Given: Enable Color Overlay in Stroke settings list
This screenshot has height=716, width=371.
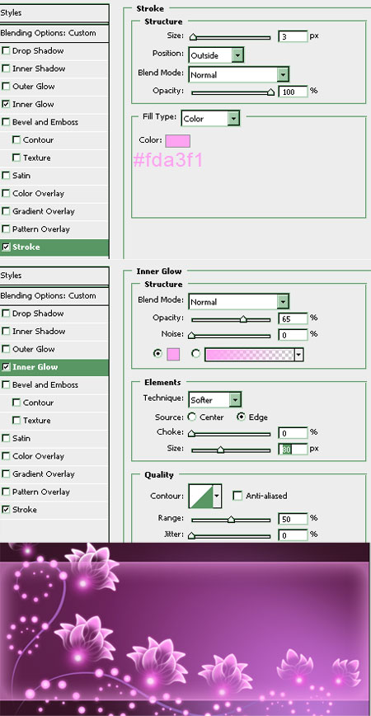Looking at the screenshot, I should 6,193.
